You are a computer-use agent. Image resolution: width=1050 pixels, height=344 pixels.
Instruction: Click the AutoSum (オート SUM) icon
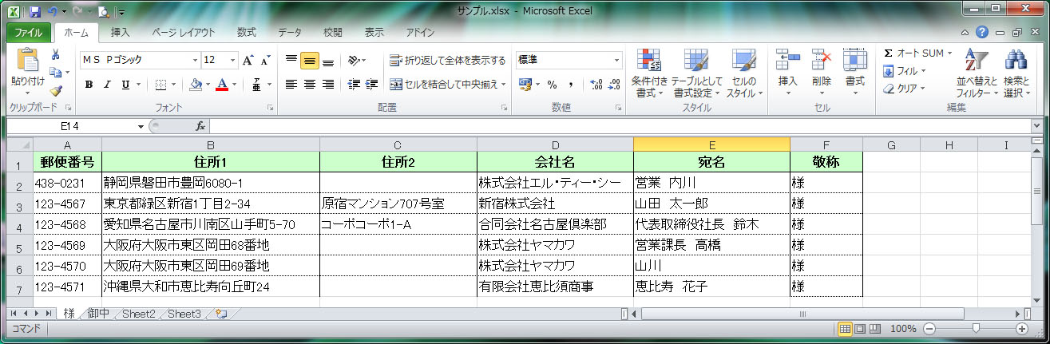(x=888, y=53)
